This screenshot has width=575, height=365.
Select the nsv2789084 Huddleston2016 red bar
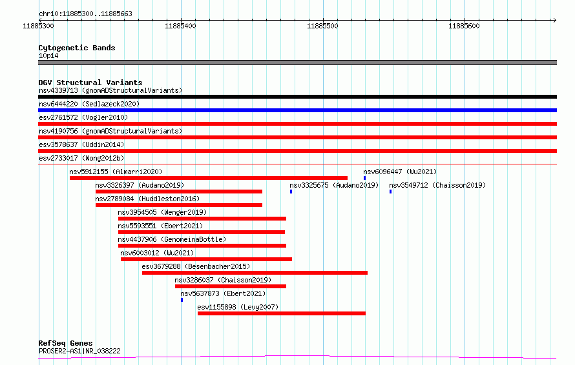179,205
